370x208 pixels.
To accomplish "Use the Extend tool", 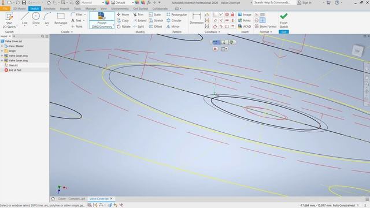I will pyautogui.click(x=139, y=21).
